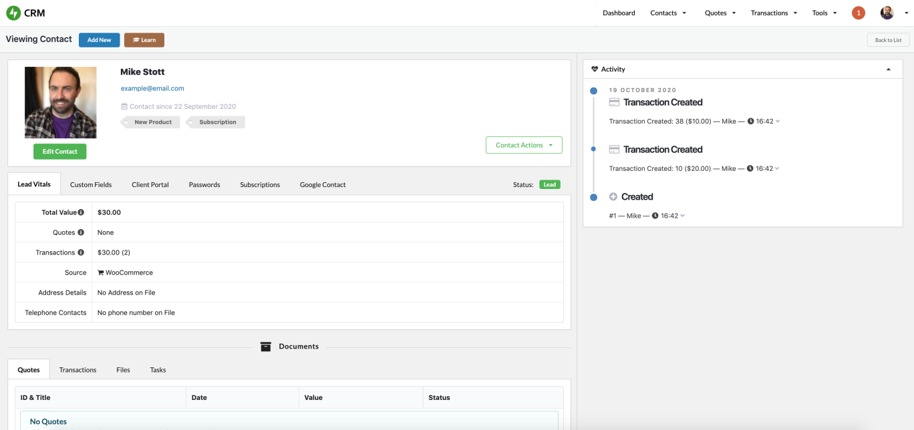This screenshot has width=914, height=430.
Task: Open the Subscriptions tab
Action: (260, 184)
